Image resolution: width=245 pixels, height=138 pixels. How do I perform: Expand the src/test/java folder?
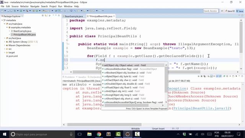point(5,38)
